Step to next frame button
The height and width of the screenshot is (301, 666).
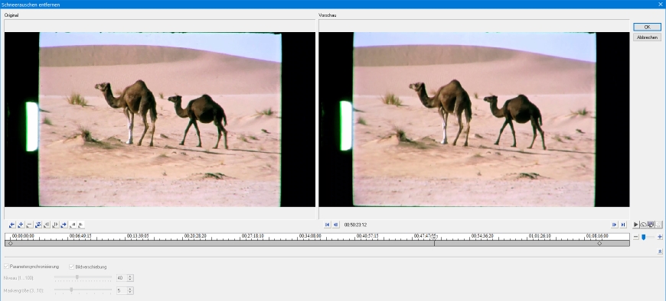tap(614, 225)
